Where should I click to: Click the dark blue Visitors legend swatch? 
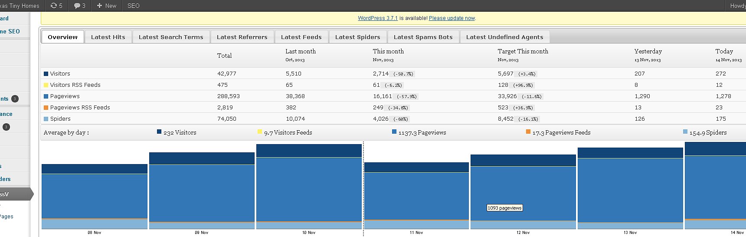[46, 74]
